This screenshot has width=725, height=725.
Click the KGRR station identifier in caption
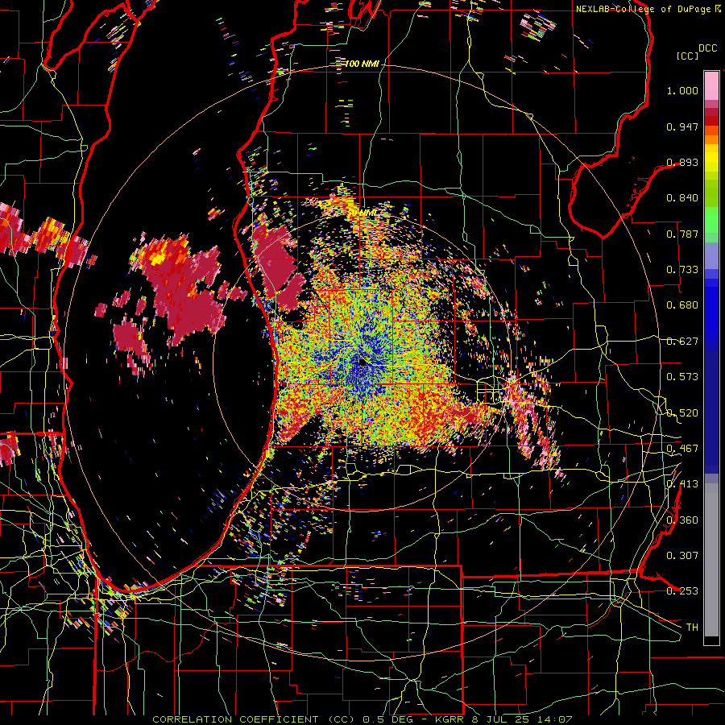[451, 719]
